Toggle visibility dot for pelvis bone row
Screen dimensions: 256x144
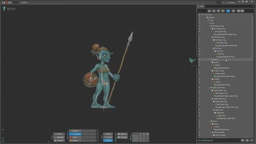click(x=199, y=60)
